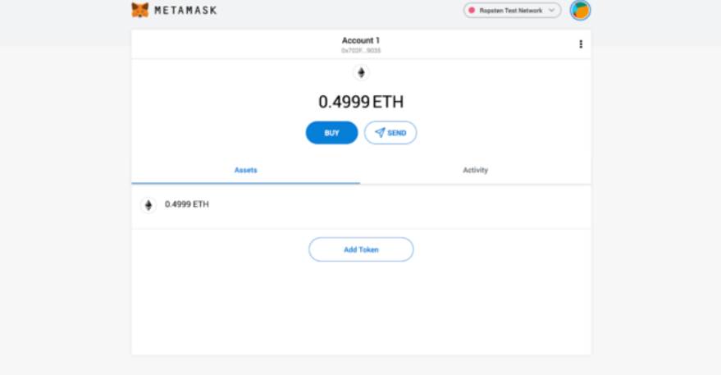Click the chevron arrow in network selector
Viewport: 721px width, 375px height.
pyautogui.click(x=551, y=11)
